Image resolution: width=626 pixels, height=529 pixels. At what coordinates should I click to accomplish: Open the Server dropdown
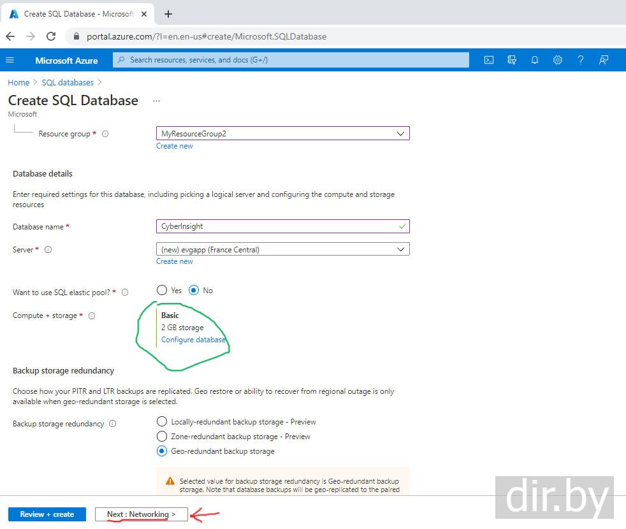(282, 249)
